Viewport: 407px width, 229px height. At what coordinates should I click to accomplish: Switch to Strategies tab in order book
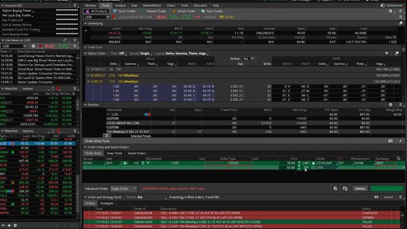point(107,204)
